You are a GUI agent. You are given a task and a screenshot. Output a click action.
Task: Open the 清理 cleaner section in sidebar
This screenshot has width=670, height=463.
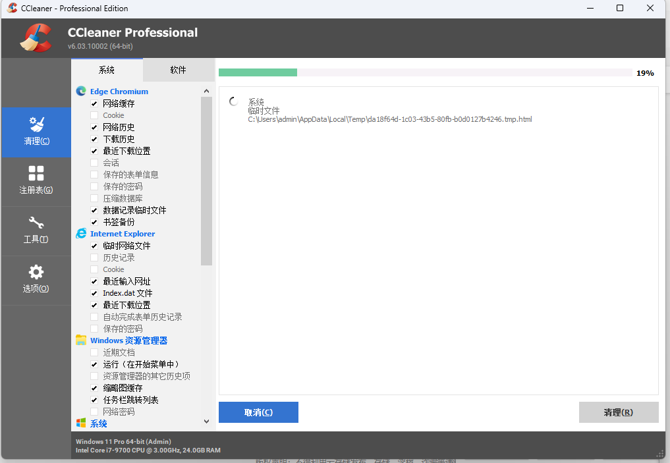click(x=36, y=132)
